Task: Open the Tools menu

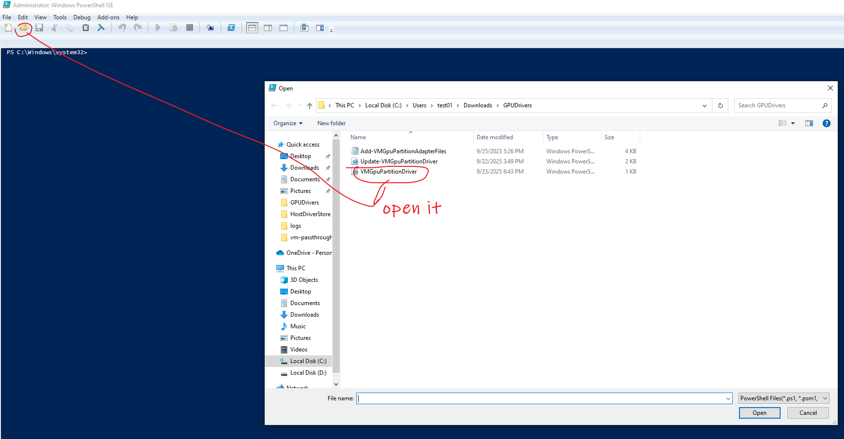Action: [60, 17]
